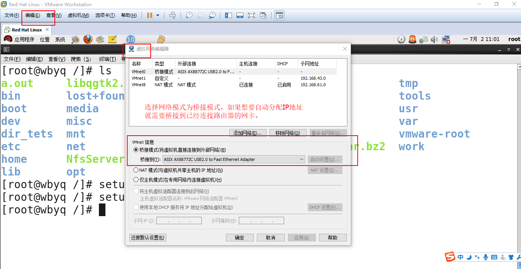Open 搜索(S) menu in terminal window
Viewport: 521px width, 269px height.
(81, 59)
